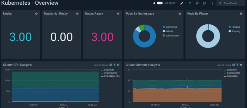Toggle avg(limit) series in CPU Usage legend

(108, 70)
